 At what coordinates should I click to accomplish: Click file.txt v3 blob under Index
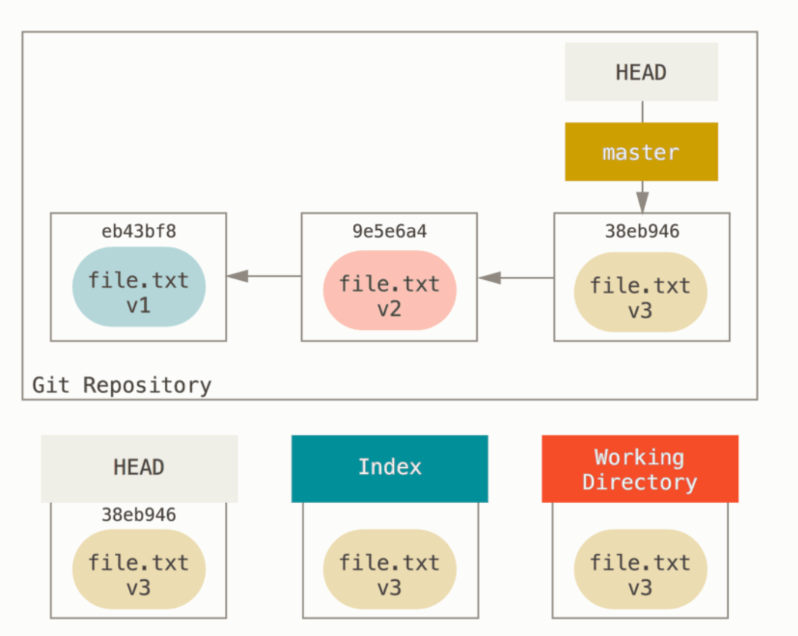tap(389, 569)
